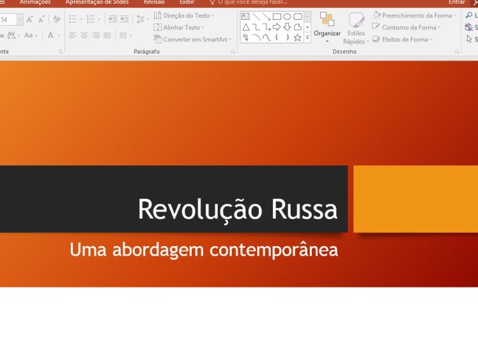The height and width of the screenshot is (345, 478).
Task: Click Converter em SmartArt button
Action: click(x=192, y=40)
